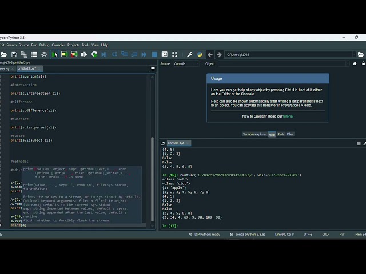Click the debug Step over icon
This screenshot has height=274, width=366.
tap(114, 55)
